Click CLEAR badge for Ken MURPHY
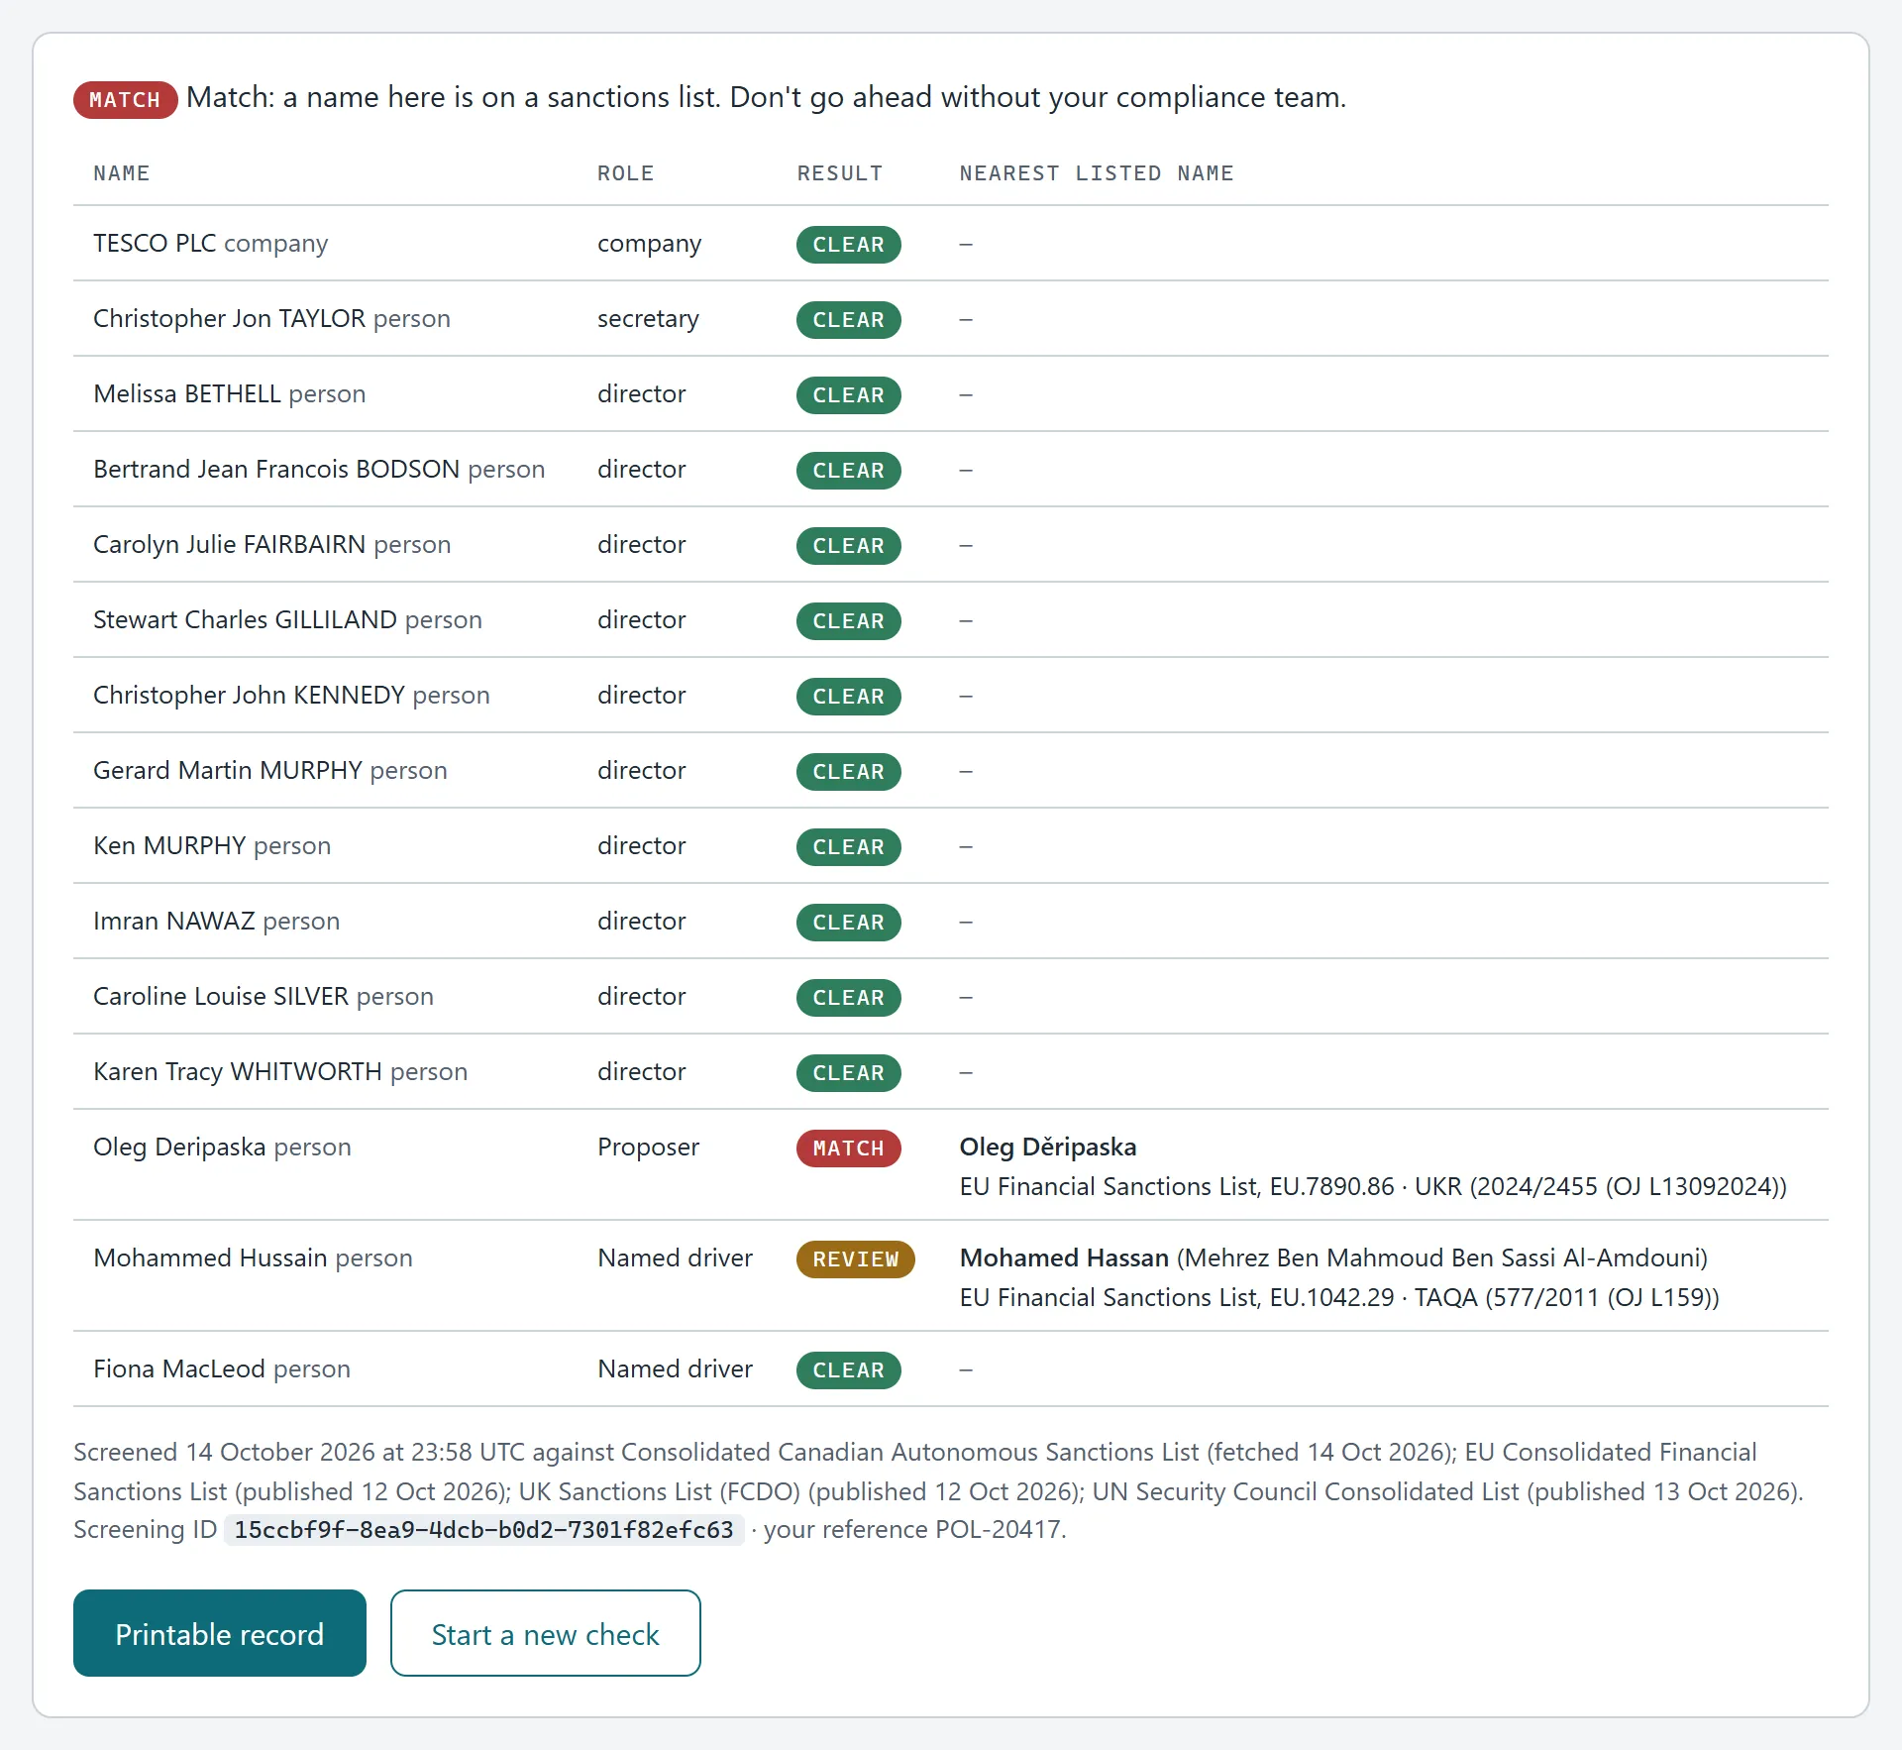1902x1750 pixels. pos(848,846)
